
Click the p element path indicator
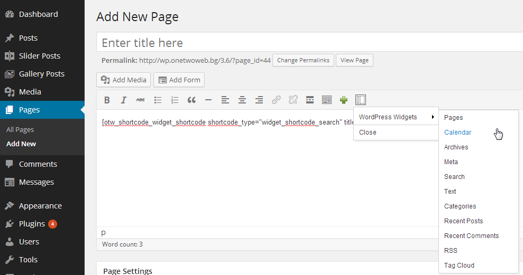[104, 232]
